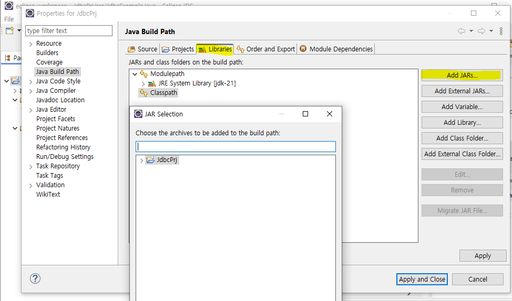Expand the Java Compiler node
The image size is (512, 301).
coord(30,91)
